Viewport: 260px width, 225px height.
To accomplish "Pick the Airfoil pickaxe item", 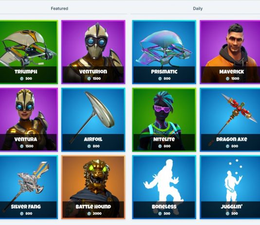I will [x=93, y=120].
